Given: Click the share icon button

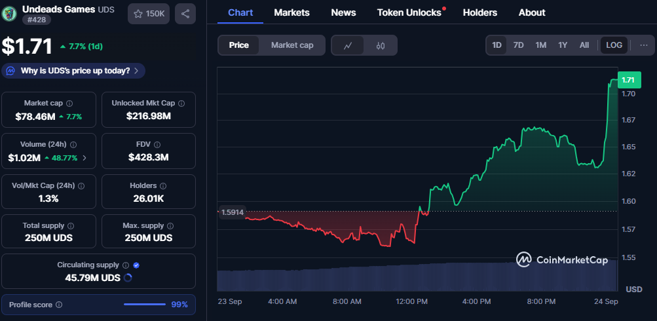Looking at the screenshot, I should click(x=185, y=14).
